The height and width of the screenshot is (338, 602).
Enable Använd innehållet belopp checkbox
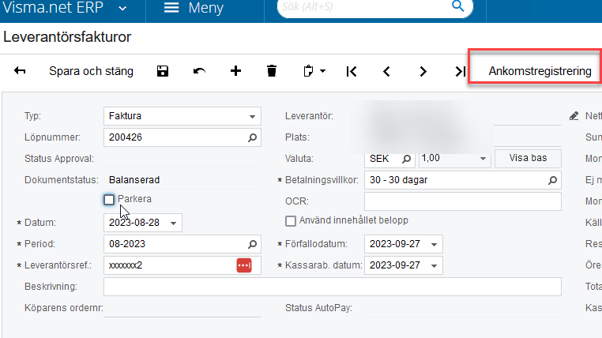point(291,221)
